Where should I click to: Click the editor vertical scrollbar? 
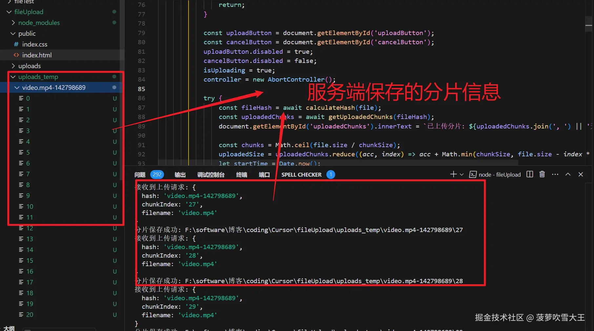tap(588, 24)
